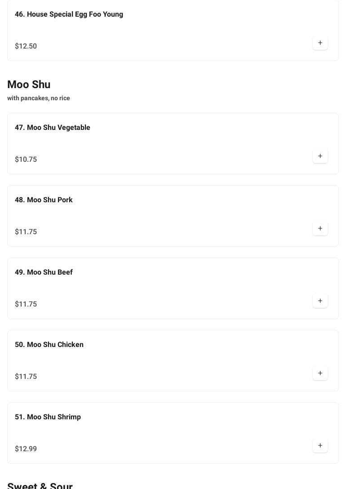Click "with pancakes, no rice" subtitle text
The image size is (346, 489).
point(39,98)
